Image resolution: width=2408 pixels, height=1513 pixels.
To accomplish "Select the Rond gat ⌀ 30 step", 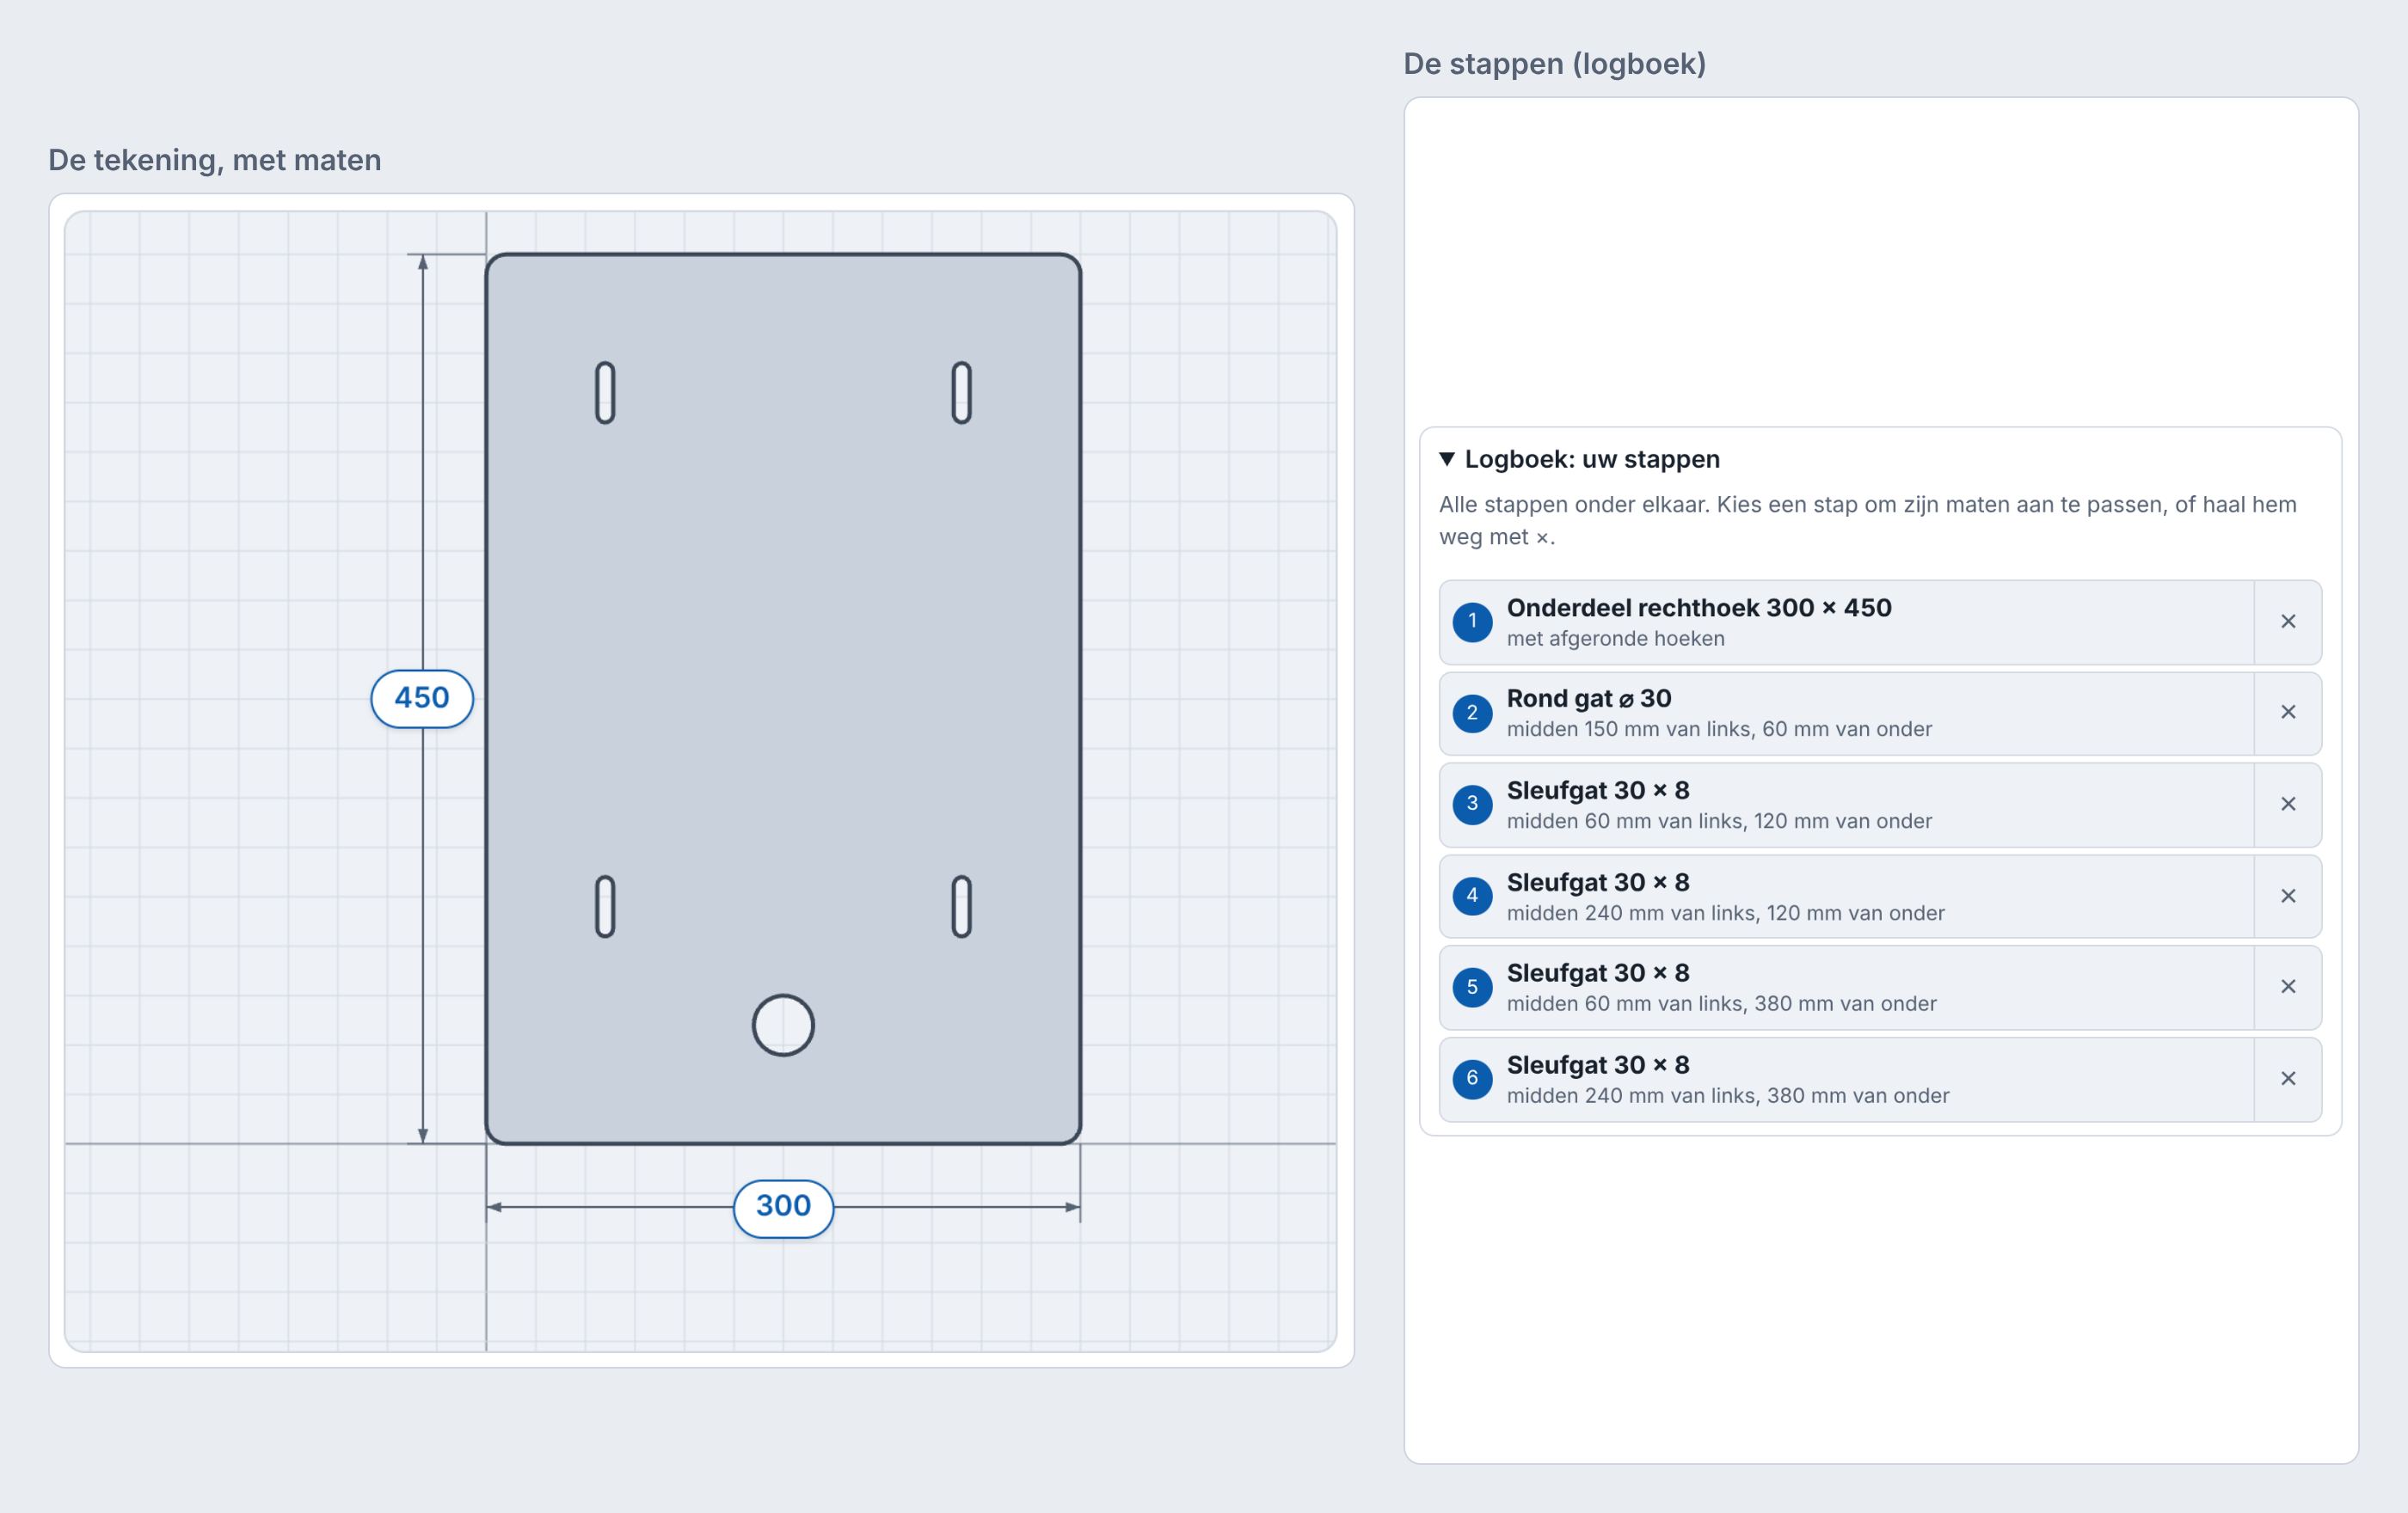I will [1847, 713].
